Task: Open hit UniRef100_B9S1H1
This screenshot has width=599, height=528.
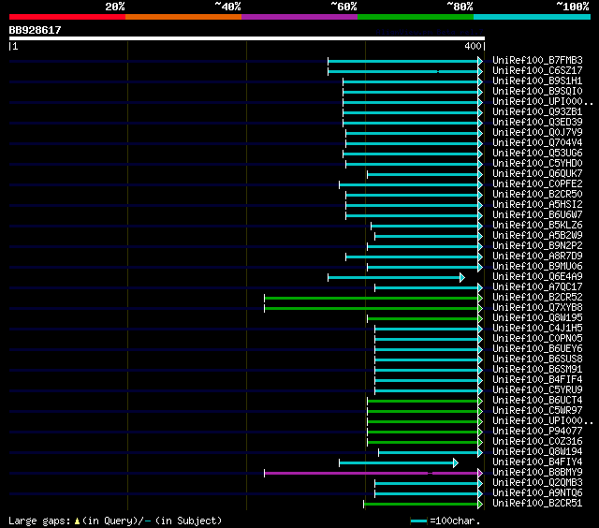Action: coord(537,81)
